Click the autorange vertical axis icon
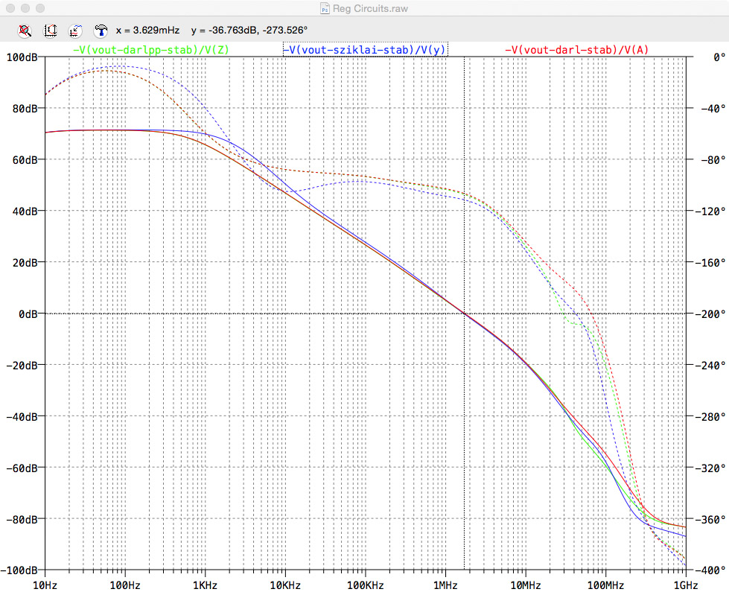This screenshot has height=592, width=729. (50, 31)
